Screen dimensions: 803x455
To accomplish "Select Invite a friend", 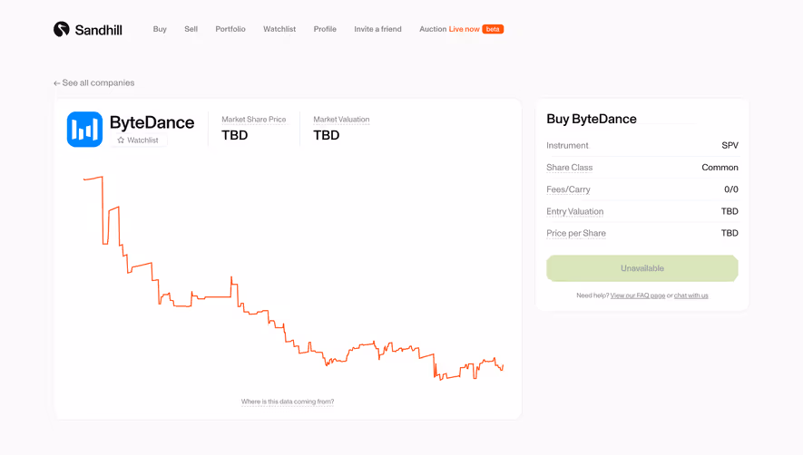I will pos(378,29).
